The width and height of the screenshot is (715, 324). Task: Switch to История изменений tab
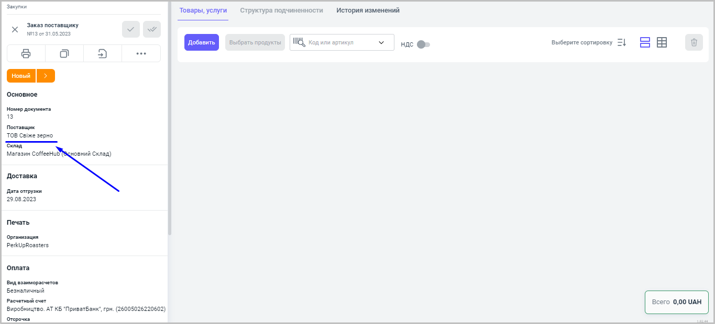368,10
